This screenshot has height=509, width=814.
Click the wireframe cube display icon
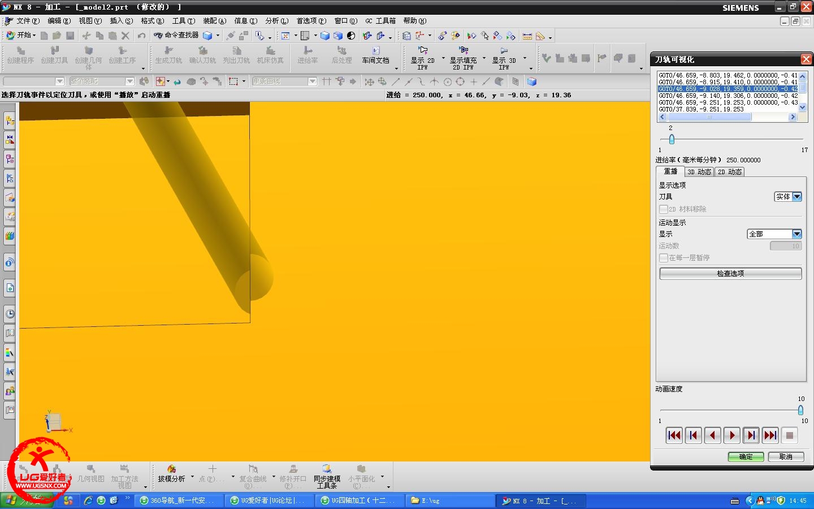point(338,36)
